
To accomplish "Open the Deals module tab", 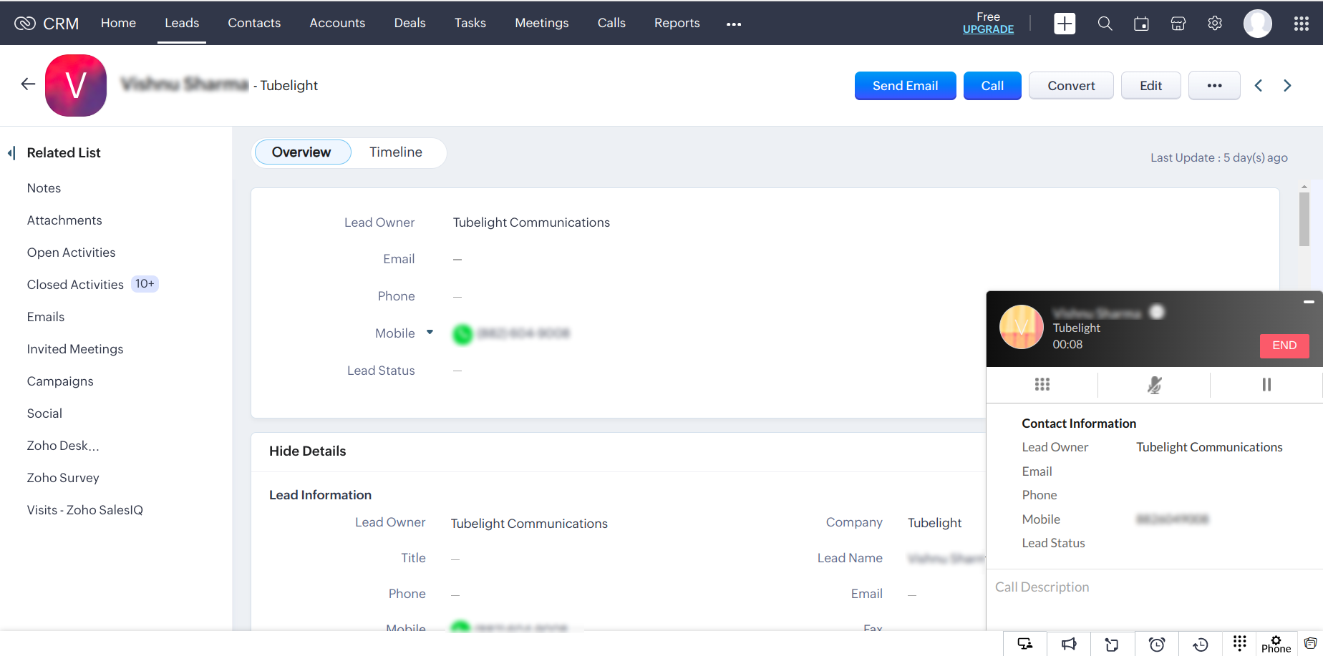I will pos(409,23).
